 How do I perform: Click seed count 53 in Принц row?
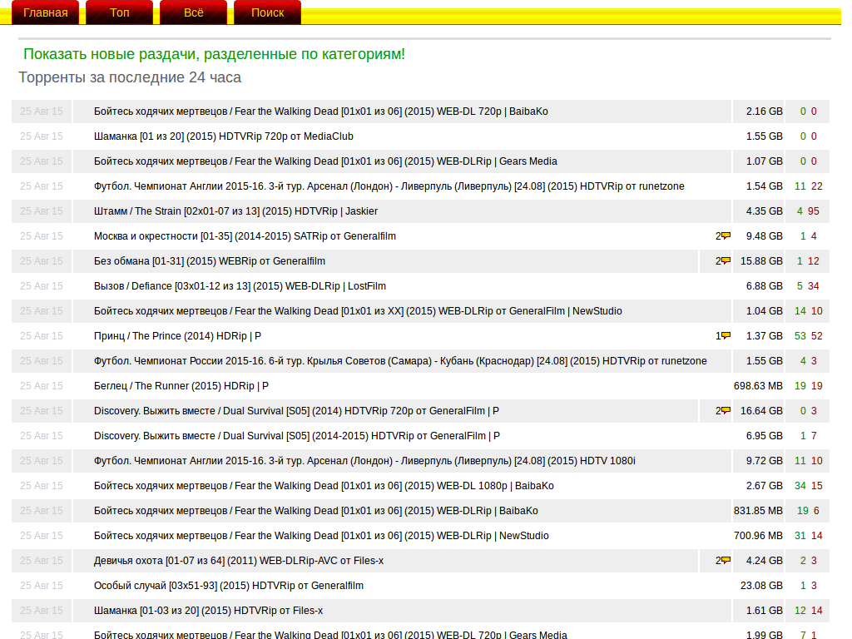tap(800, 336)
